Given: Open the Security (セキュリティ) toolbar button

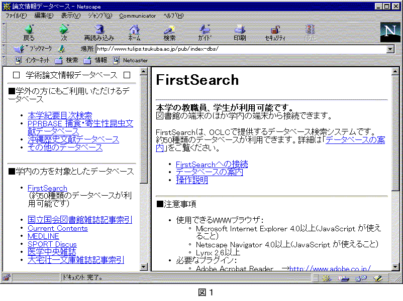Looking at the screenshot, I should (x=275, y=33).
